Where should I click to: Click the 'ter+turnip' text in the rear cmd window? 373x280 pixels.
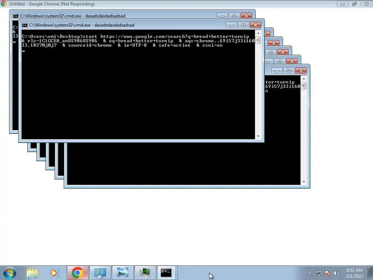pyautogui.click(x=280, y=82)
